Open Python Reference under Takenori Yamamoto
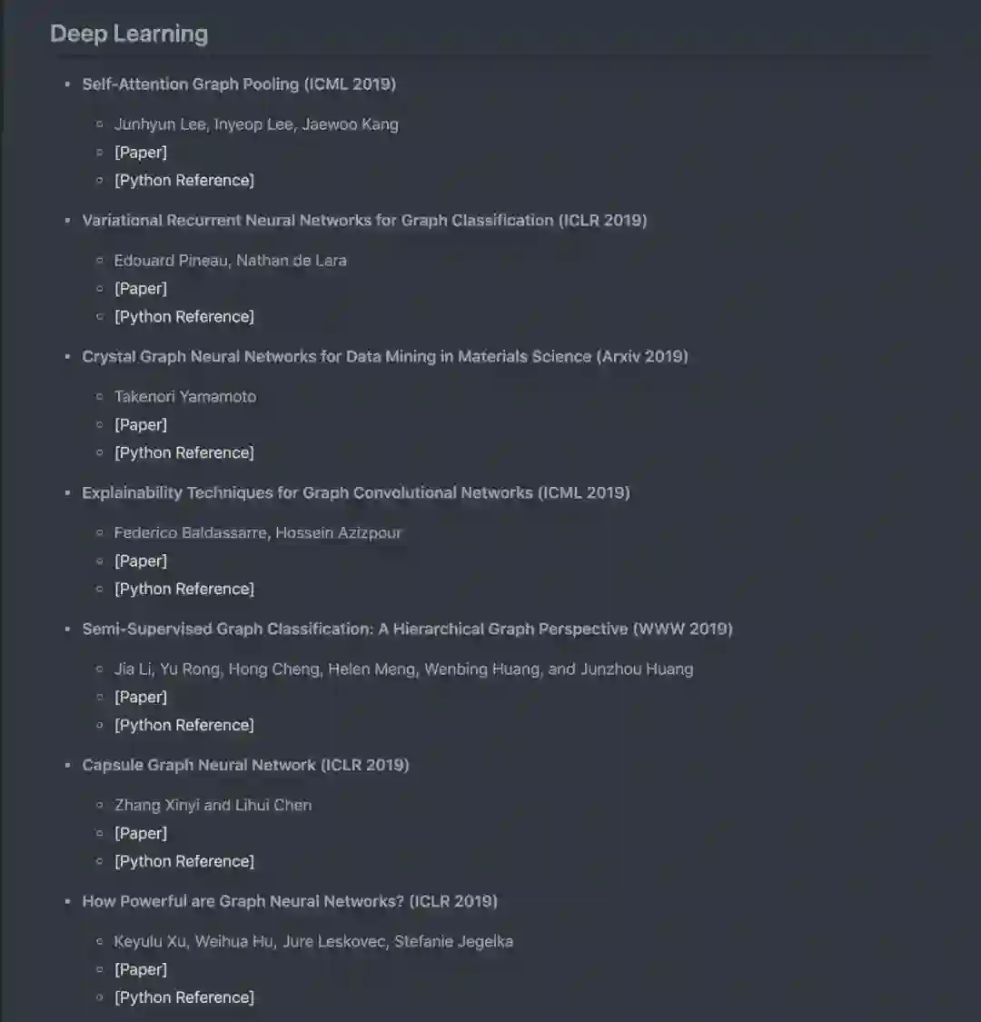 (183, 452)
